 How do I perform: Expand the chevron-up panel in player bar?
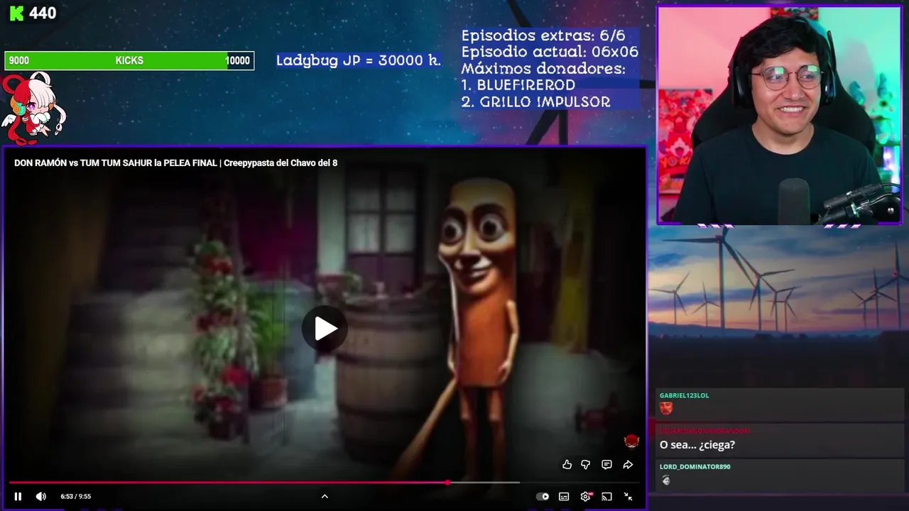coord(325,497)
